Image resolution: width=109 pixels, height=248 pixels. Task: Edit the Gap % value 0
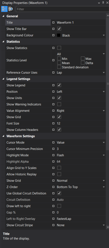(x=81, y=212)
